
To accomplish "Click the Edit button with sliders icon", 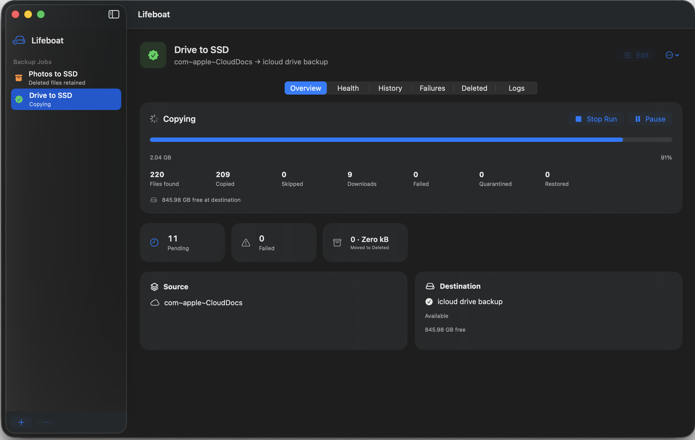I will pyautogui.click(x=636, y=55).
